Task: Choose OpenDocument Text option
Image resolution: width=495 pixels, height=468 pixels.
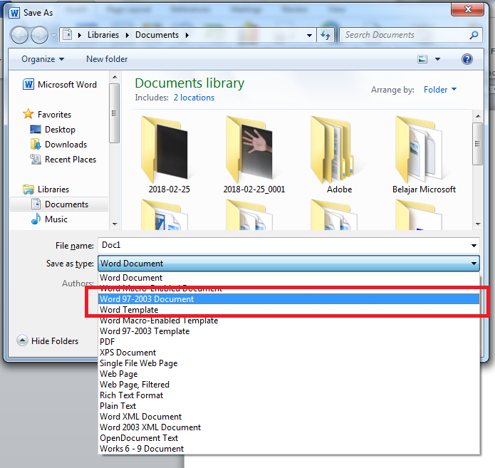Action: [x=288, y=438]
